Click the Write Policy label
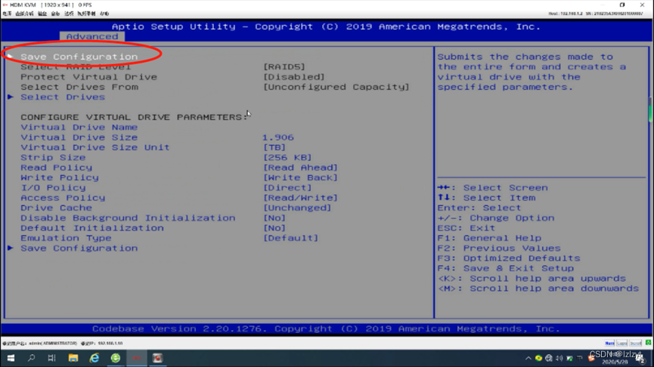 [60, 177]
